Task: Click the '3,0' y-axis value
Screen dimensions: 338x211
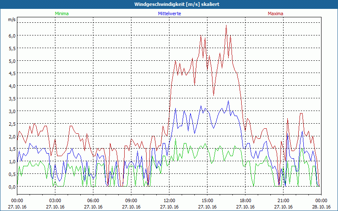Action: point(12,111)
